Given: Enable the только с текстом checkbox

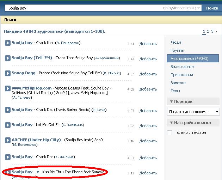Looking at the screenshot, I should pyautogui.click(x=169, y=133).
